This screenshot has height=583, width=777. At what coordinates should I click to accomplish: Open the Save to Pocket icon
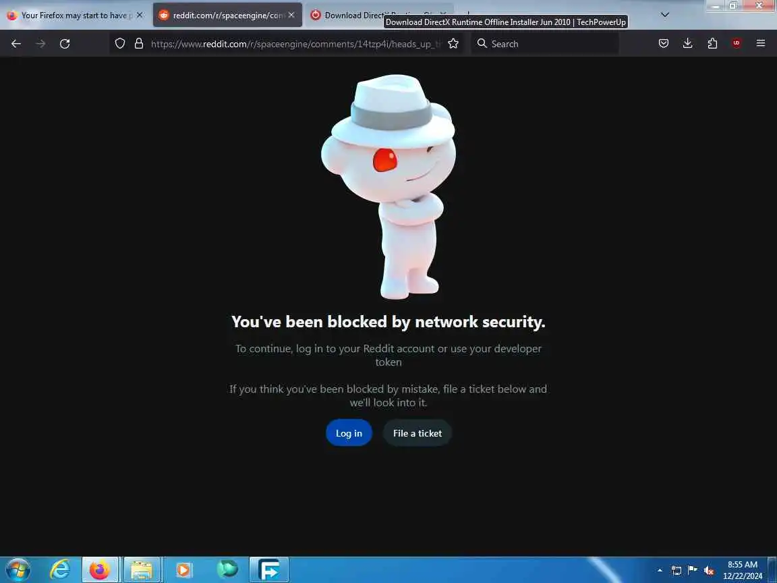pos(664,44)
